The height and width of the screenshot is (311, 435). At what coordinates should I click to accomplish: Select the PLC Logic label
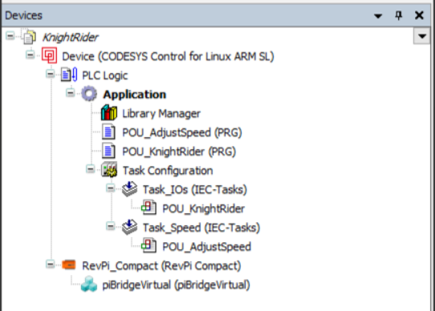(x=105, y=75)
